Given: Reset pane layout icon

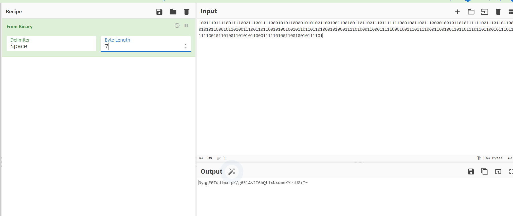Looking at the screenshot, I should pos(510,12).
